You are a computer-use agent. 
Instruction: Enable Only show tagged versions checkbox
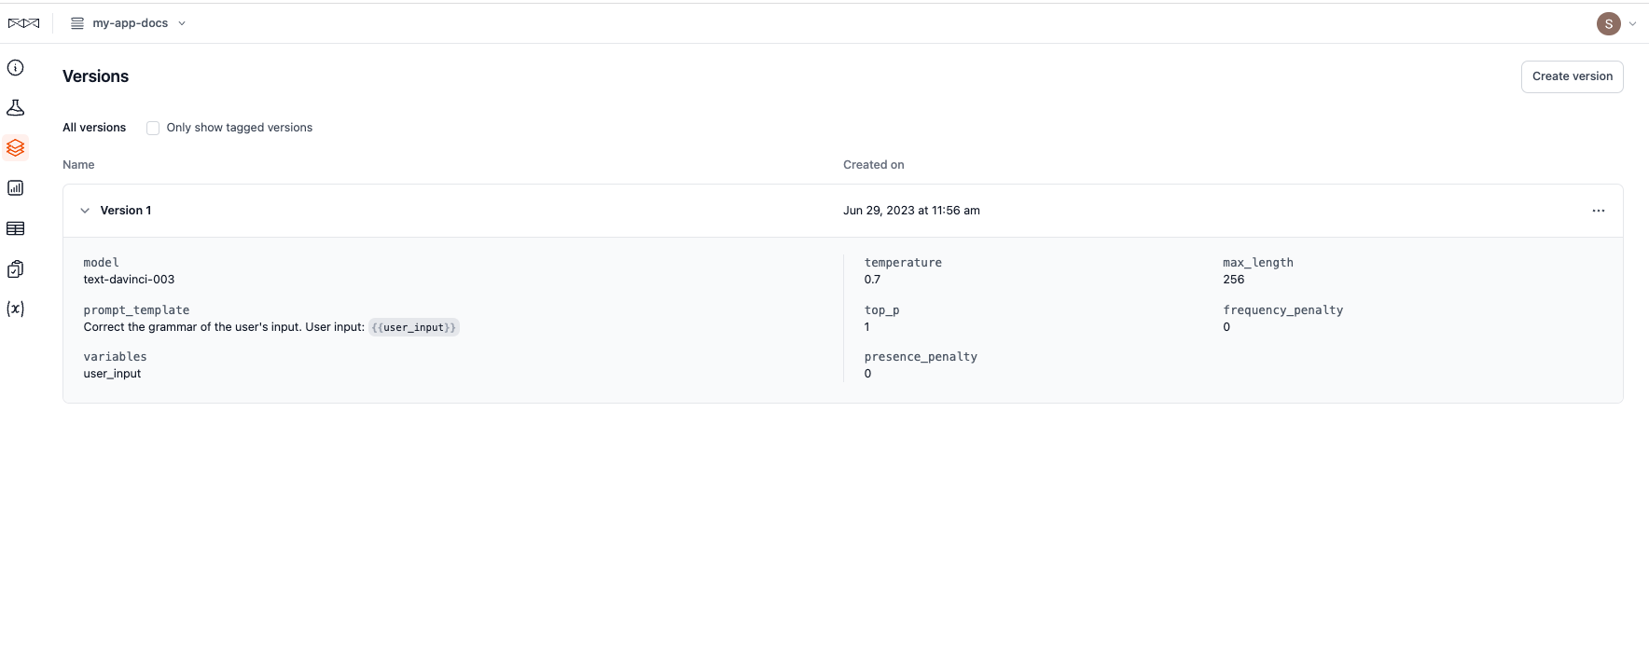click(x=153, y=128)
